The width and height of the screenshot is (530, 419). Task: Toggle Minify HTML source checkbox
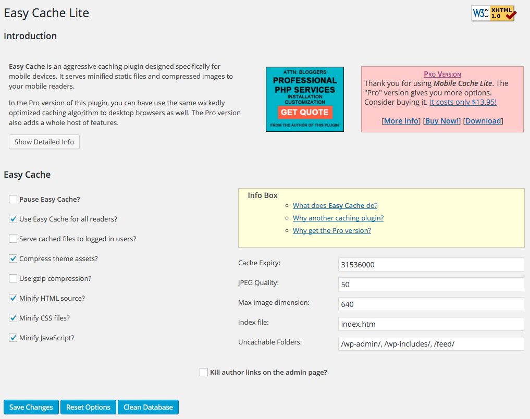13,298
